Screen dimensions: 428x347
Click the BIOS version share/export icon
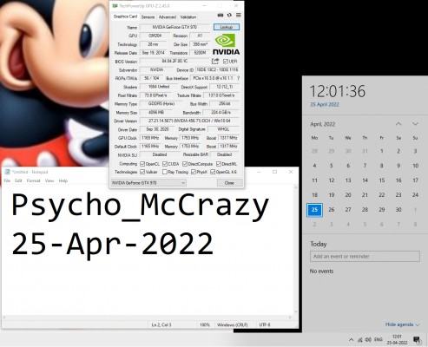[215, 61]
